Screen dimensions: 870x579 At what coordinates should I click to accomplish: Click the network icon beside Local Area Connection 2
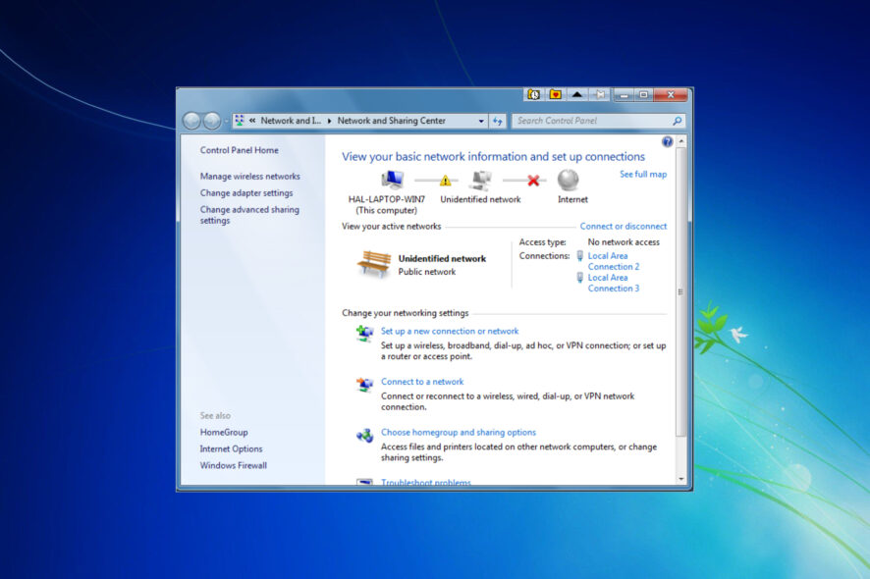[579, 255]
